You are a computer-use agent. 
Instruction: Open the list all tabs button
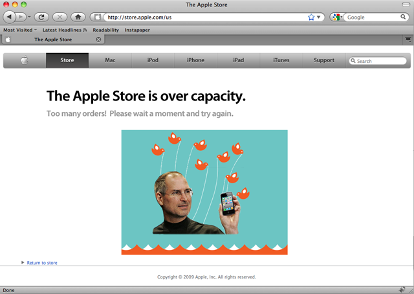coord(408,40)
